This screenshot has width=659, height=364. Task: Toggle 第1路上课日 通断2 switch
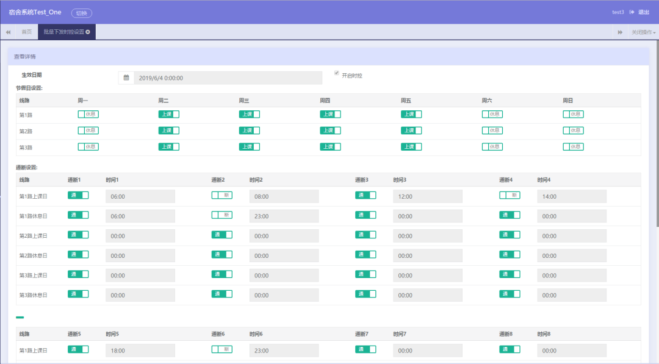click(222, 195)
